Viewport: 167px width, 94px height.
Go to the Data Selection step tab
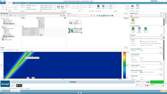(x=13, y=89)
